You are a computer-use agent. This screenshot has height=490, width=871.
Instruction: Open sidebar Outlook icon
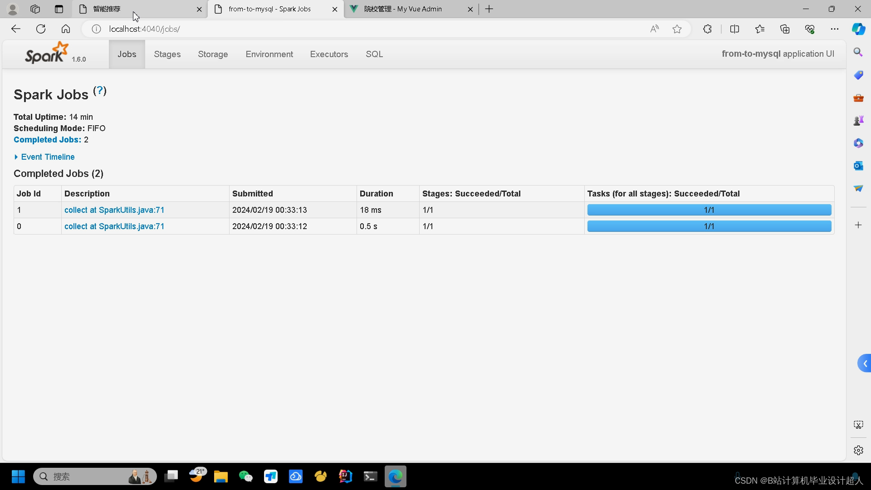[858, 166]
